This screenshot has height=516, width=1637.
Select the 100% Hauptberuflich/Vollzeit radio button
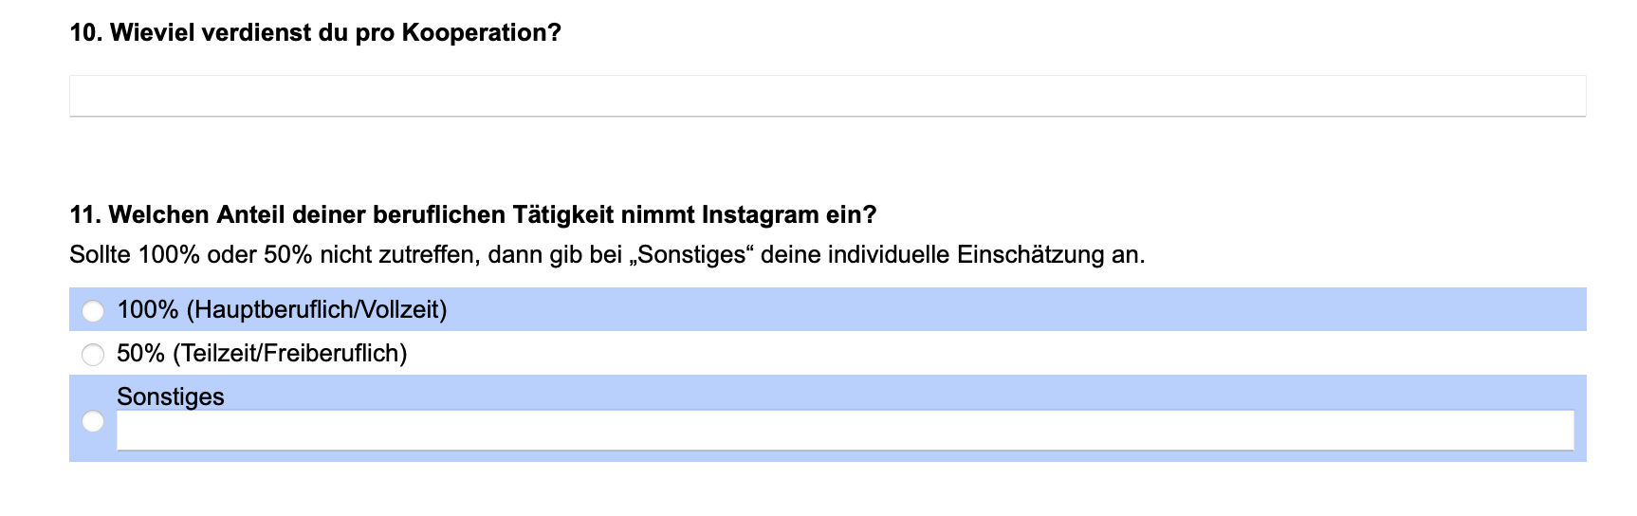[x=93, y=311]
